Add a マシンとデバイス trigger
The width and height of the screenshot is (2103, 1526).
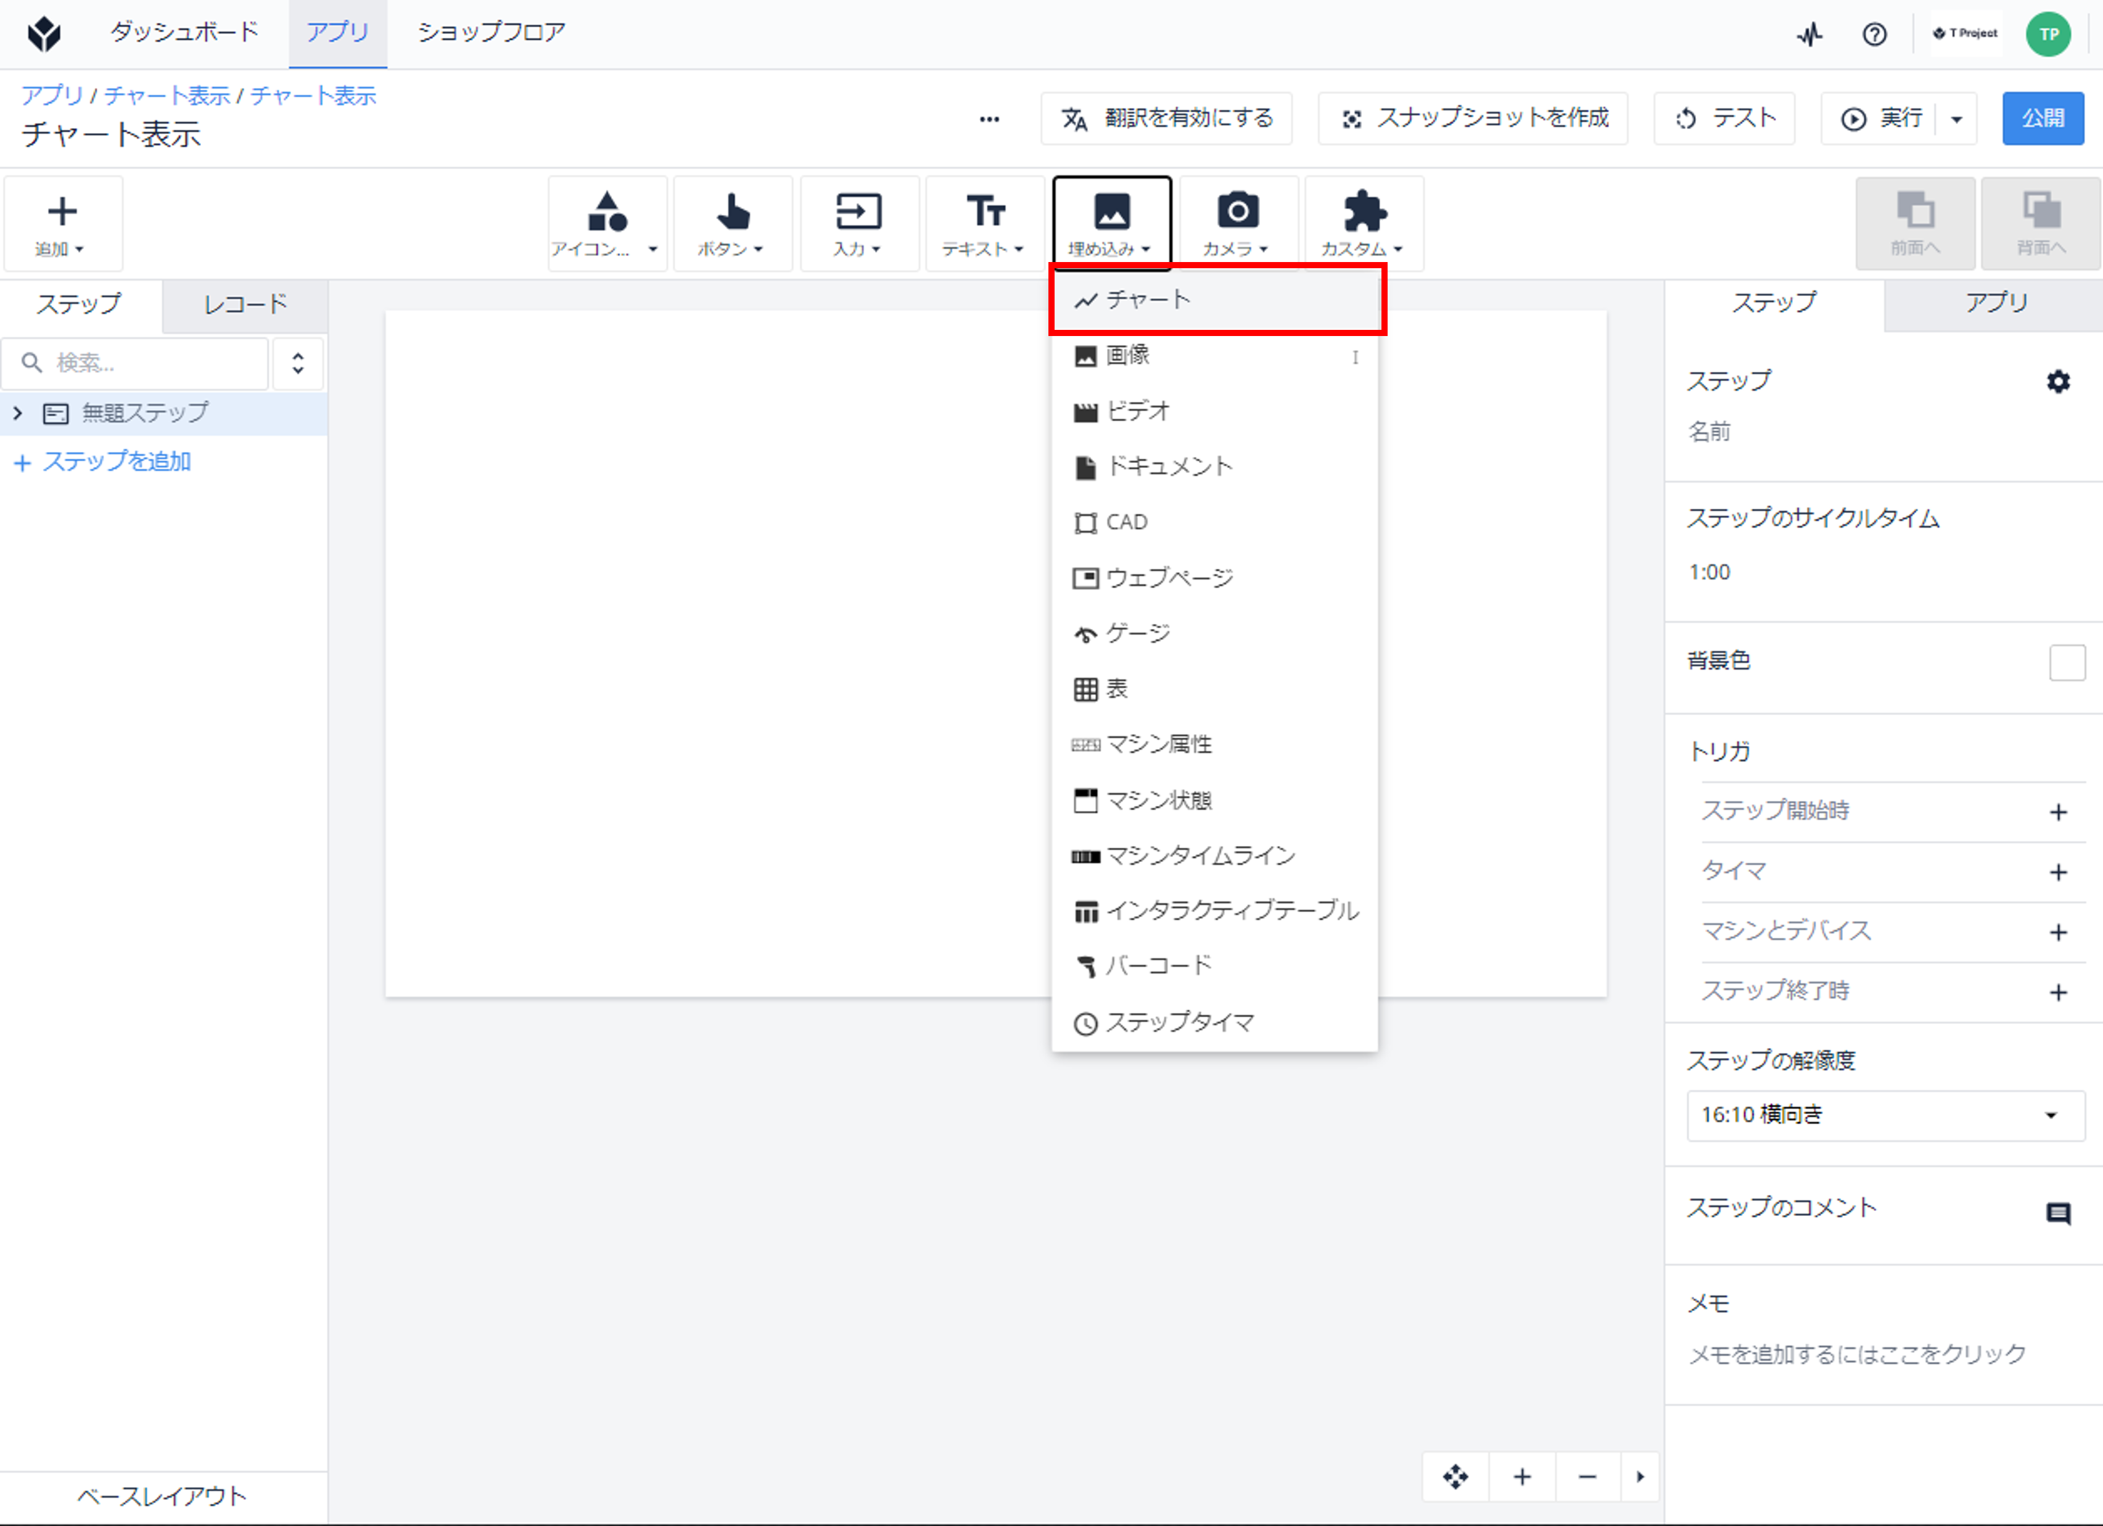(2057, 933)
